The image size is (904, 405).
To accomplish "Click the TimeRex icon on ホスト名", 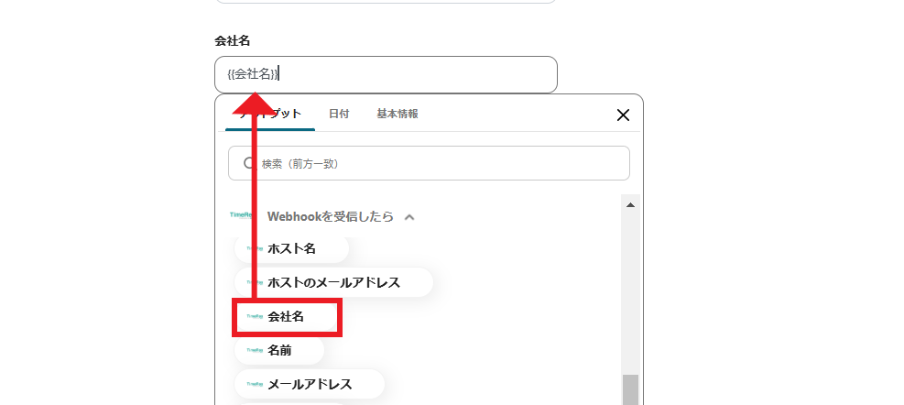I will (x=255, y=248).
